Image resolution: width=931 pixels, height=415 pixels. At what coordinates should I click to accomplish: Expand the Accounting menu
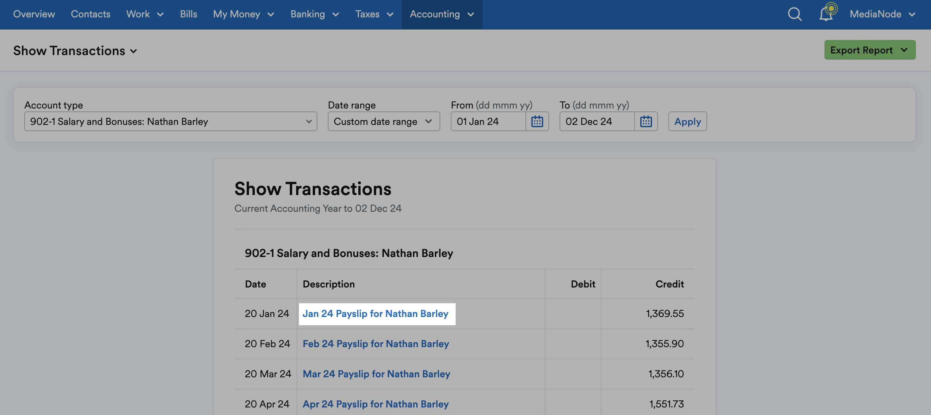pyautogui.click(x=442, y=14)
